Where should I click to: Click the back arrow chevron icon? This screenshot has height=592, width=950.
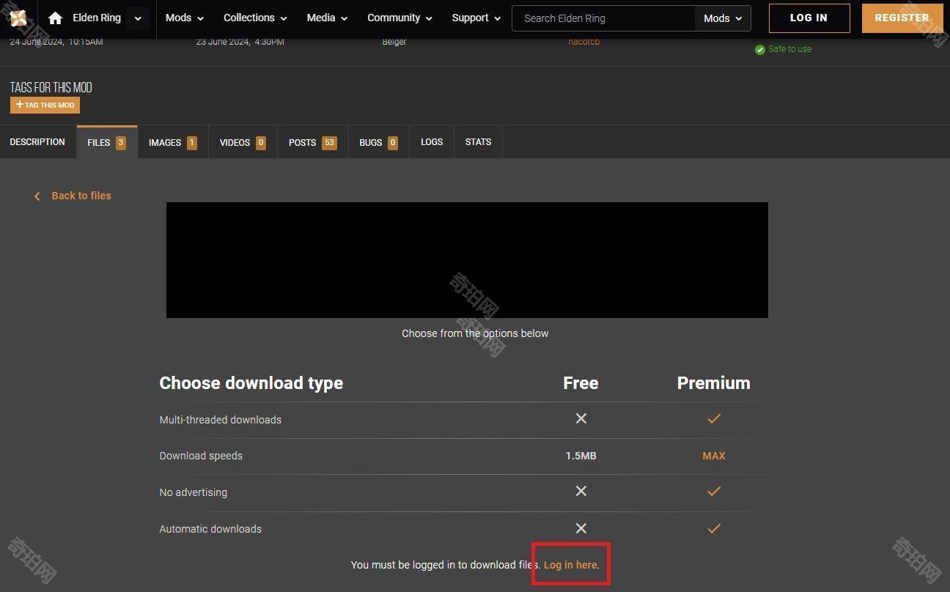pos(37,196)
